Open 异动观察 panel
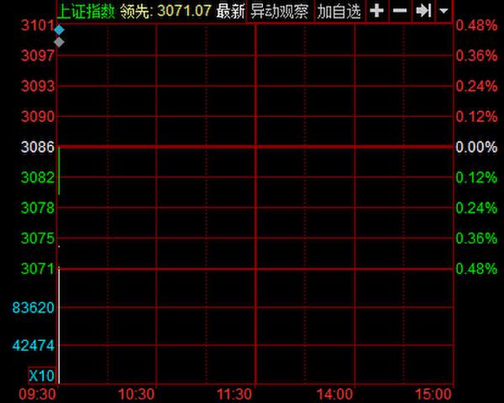This screenshot has width=504, height=403. click(279, 11)
